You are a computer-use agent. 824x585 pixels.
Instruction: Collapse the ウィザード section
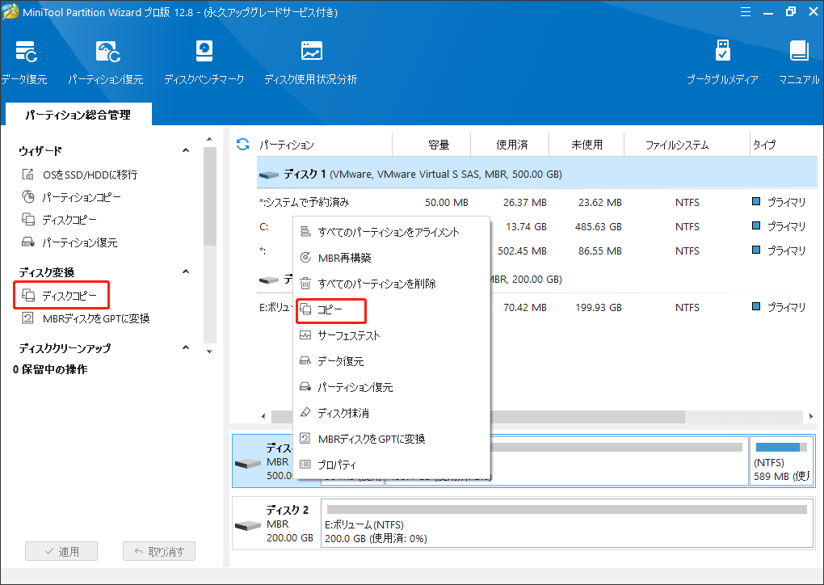coord(186,150)
